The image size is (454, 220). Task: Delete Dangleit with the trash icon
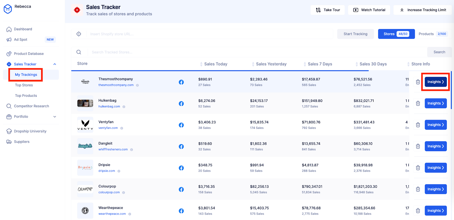tap(418, 146)
